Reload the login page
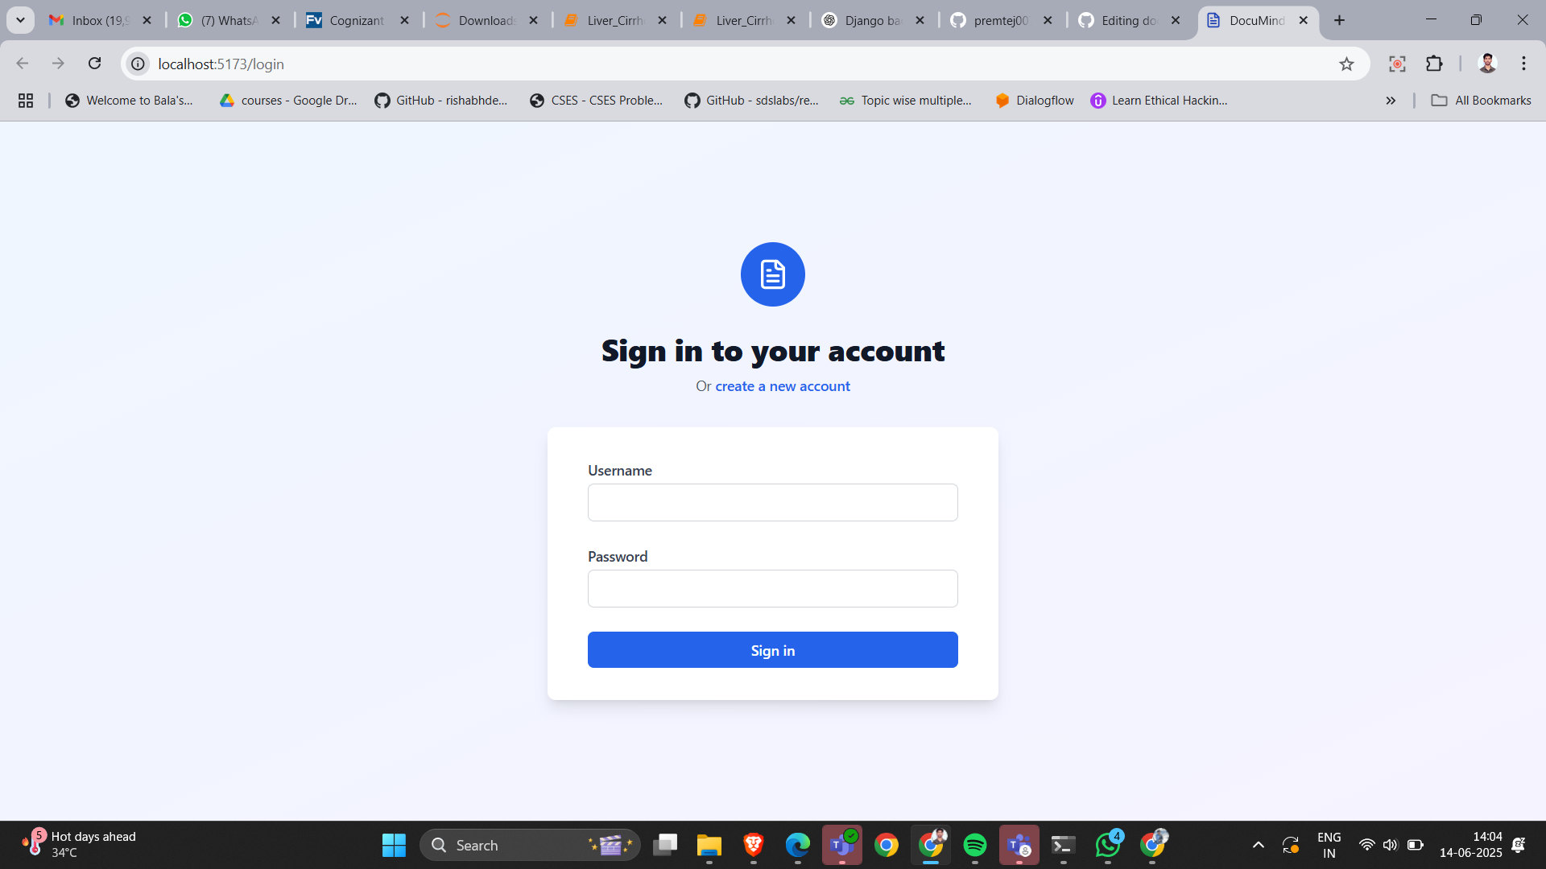Image resolution: width=1546 pixels, height=869 pixels. 95,64
